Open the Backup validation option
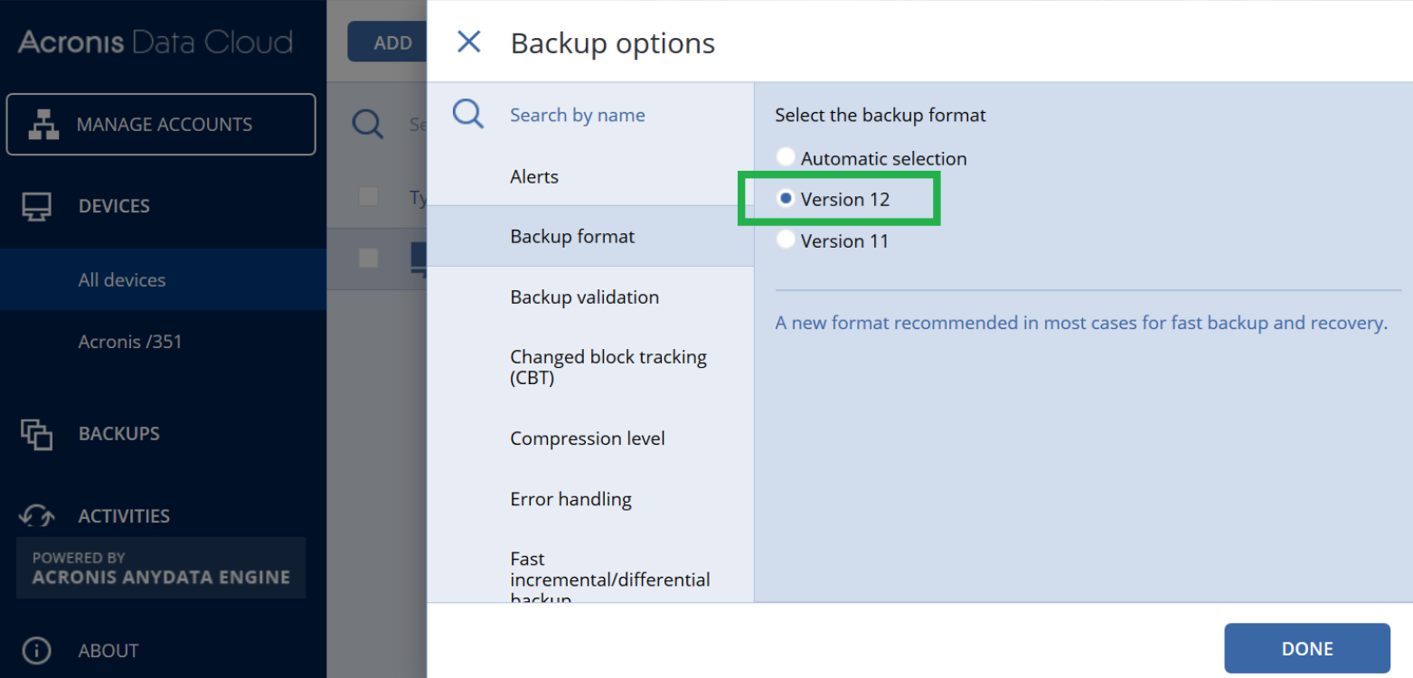 [590, 297]
